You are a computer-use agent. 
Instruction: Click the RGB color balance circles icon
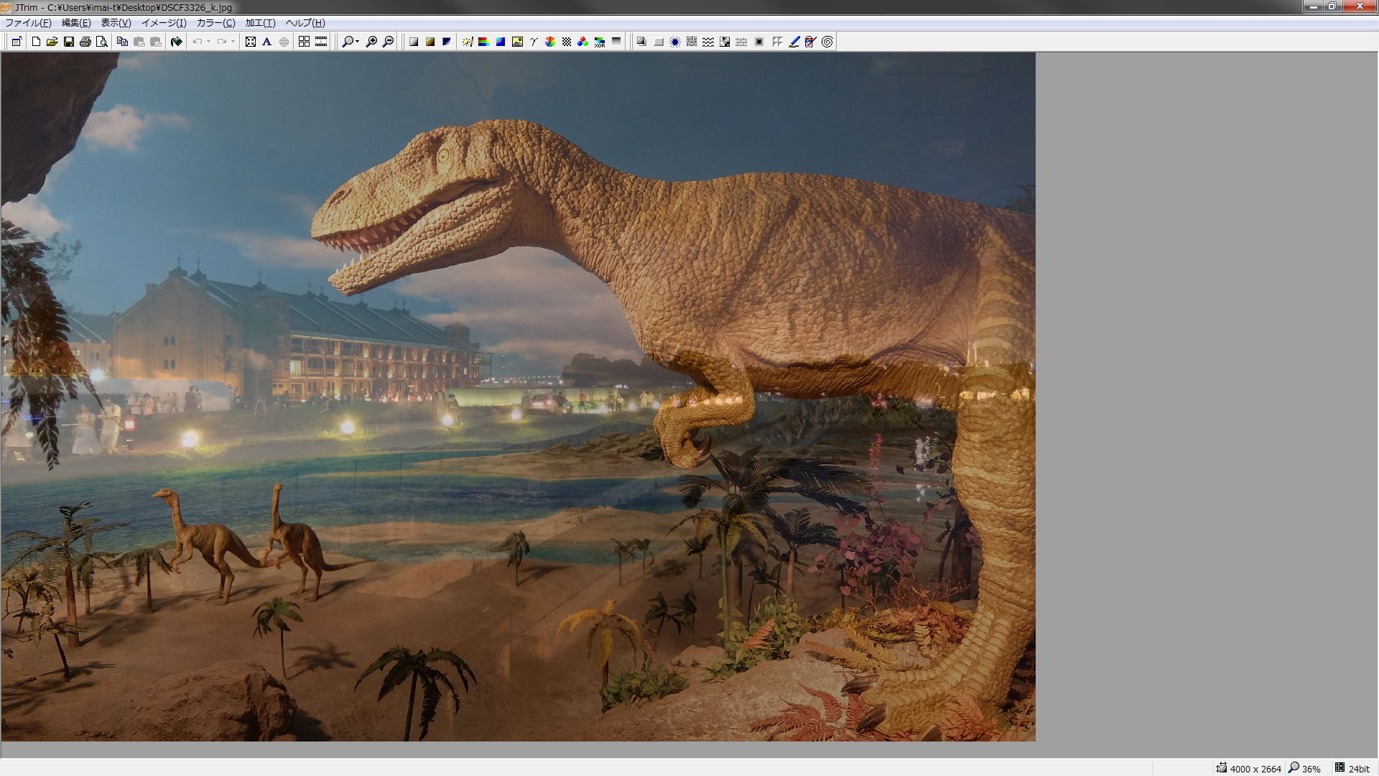pyautogui.click(x=582, y=42)
